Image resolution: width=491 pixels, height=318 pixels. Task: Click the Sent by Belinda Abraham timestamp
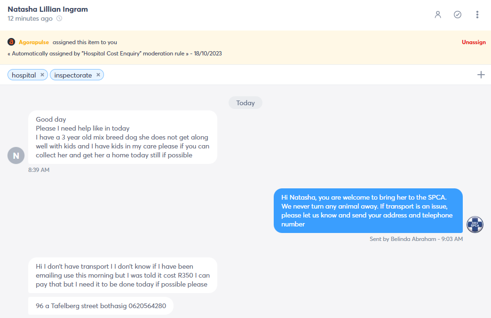point(416,239)
